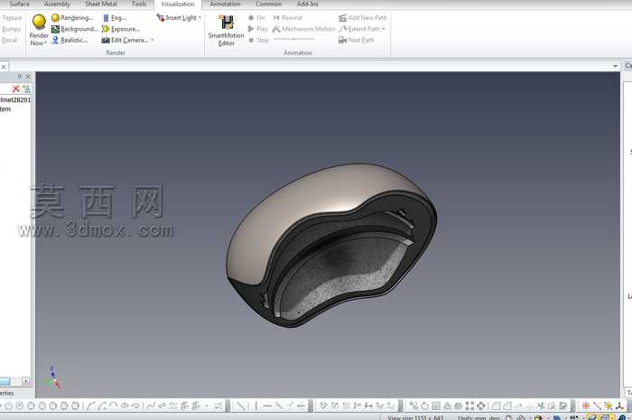Switch to the Add-Ins ribbon tab

(x=307, y=4)
